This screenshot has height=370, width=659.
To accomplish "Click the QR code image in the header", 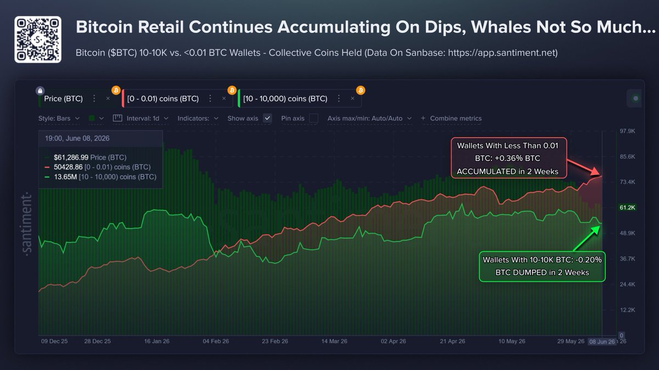I will click(x=38, y=40).
